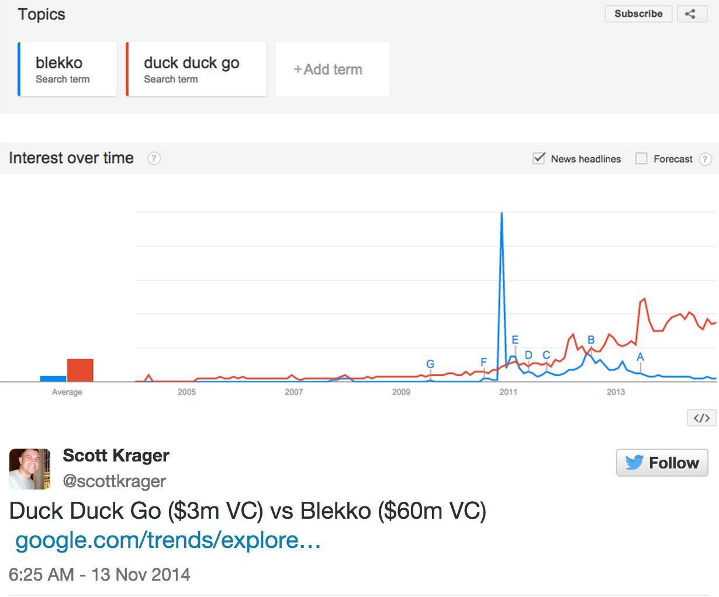719x597 pixels.
Task: Click news headline marker E
Action: (515, 340)
